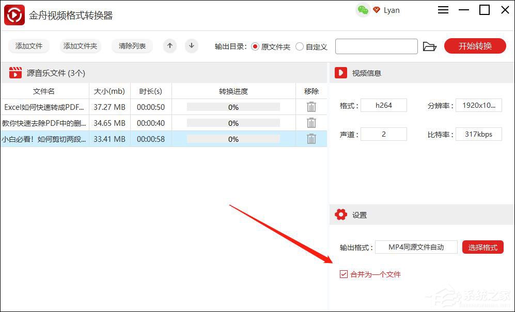Image resolution: width=515 pixels, height=312 pixels.
Task: Click the move-file-up arrow icon
Action: pos(169,46)
